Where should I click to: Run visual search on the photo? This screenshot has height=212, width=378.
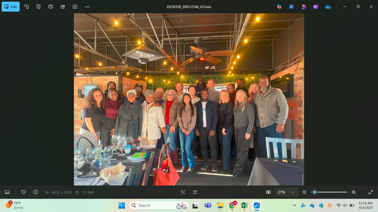coord(183,192)
